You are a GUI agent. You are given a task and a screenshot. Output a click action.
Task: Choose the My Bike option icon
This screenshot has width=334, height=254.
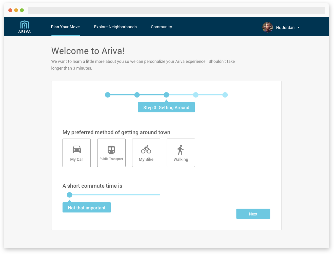click(x=146, y=149)
